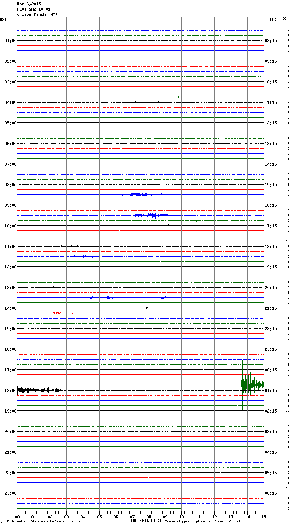Click minute tick label 15 on the axis
Viewport: 291px width, 526px height.
click(x=264, y=517)
